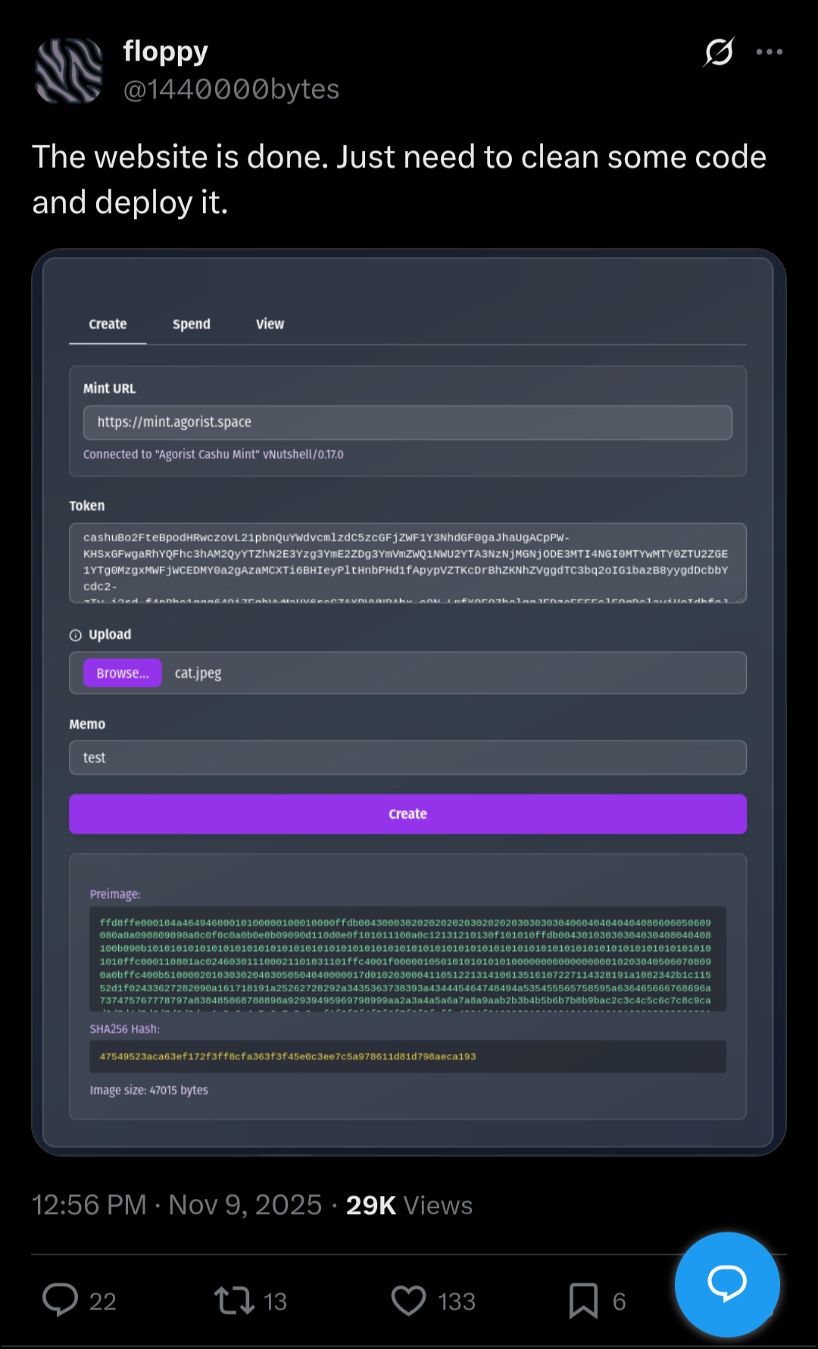Click the Browse... file button
The image size is (818, 1349).
123,673
